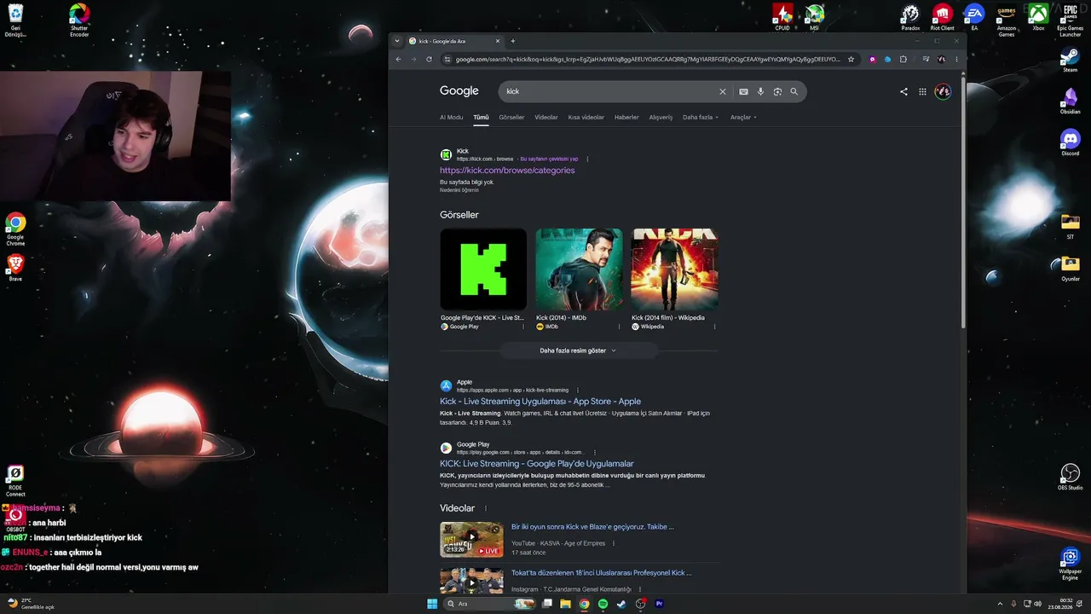Viewport: 1091px width, 614px height.
Task: Click the Chrome address bar URL
Action: (648, 60)
